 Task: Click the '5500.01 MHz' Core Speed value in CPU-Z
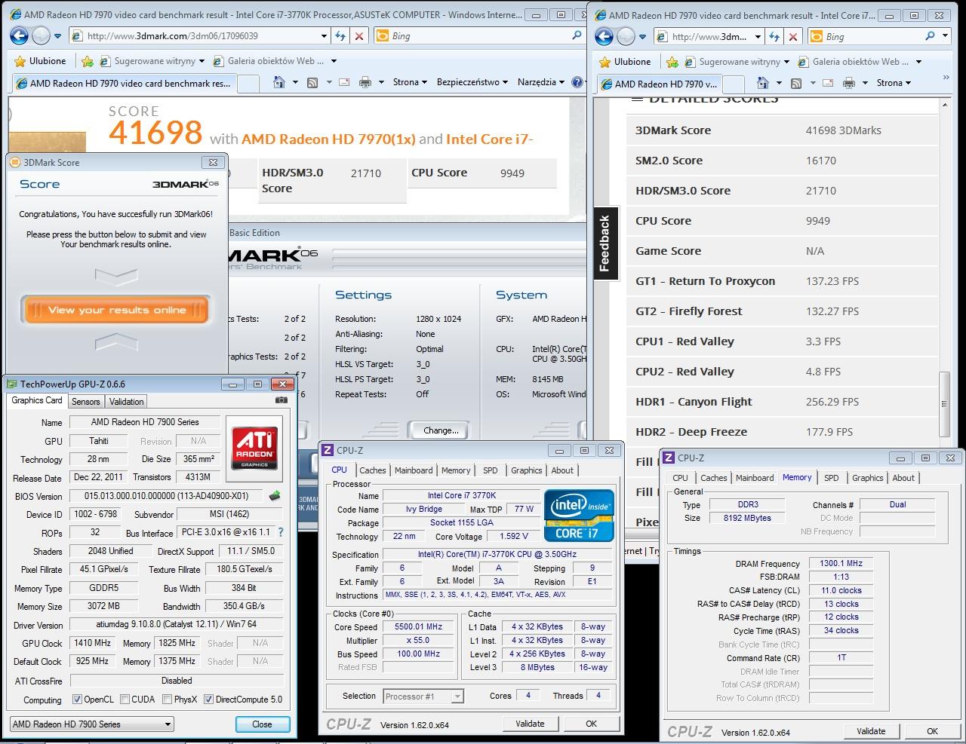(420, 626)
